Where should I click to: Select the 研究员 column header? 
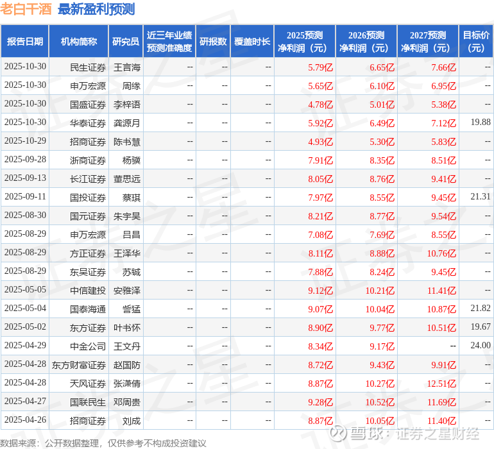pyautogui.click(x=126, y=41)
